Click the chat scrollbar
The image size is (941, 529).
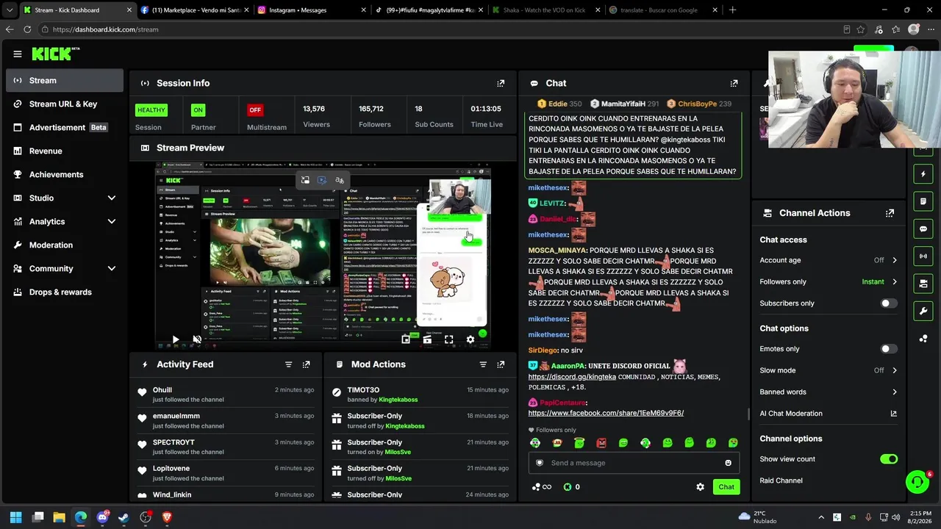pyautogui.click(x=748, y=414)
